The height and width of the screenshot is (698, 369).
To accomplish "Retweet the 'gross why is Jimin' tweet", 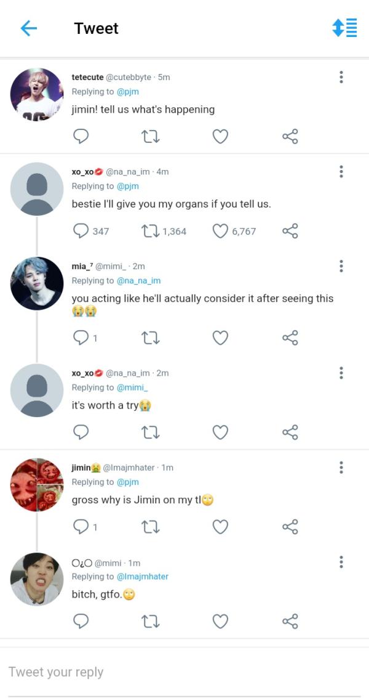I will tap(151, 527).
